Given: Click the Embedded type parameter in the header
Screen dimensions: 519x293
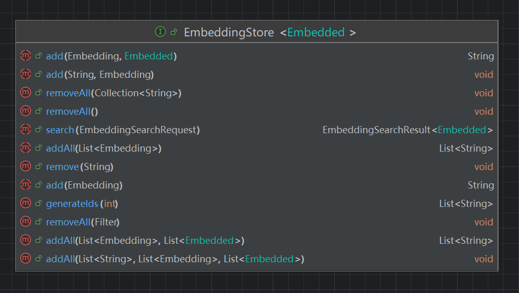Looking at the screenshot, I should coord(316,32).
